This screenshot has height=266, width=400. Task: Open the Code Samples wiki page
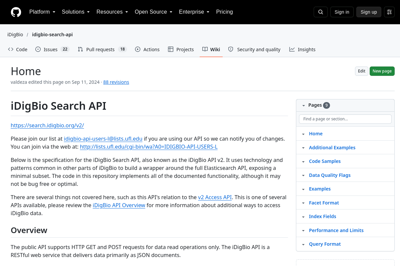click(325, 161)
